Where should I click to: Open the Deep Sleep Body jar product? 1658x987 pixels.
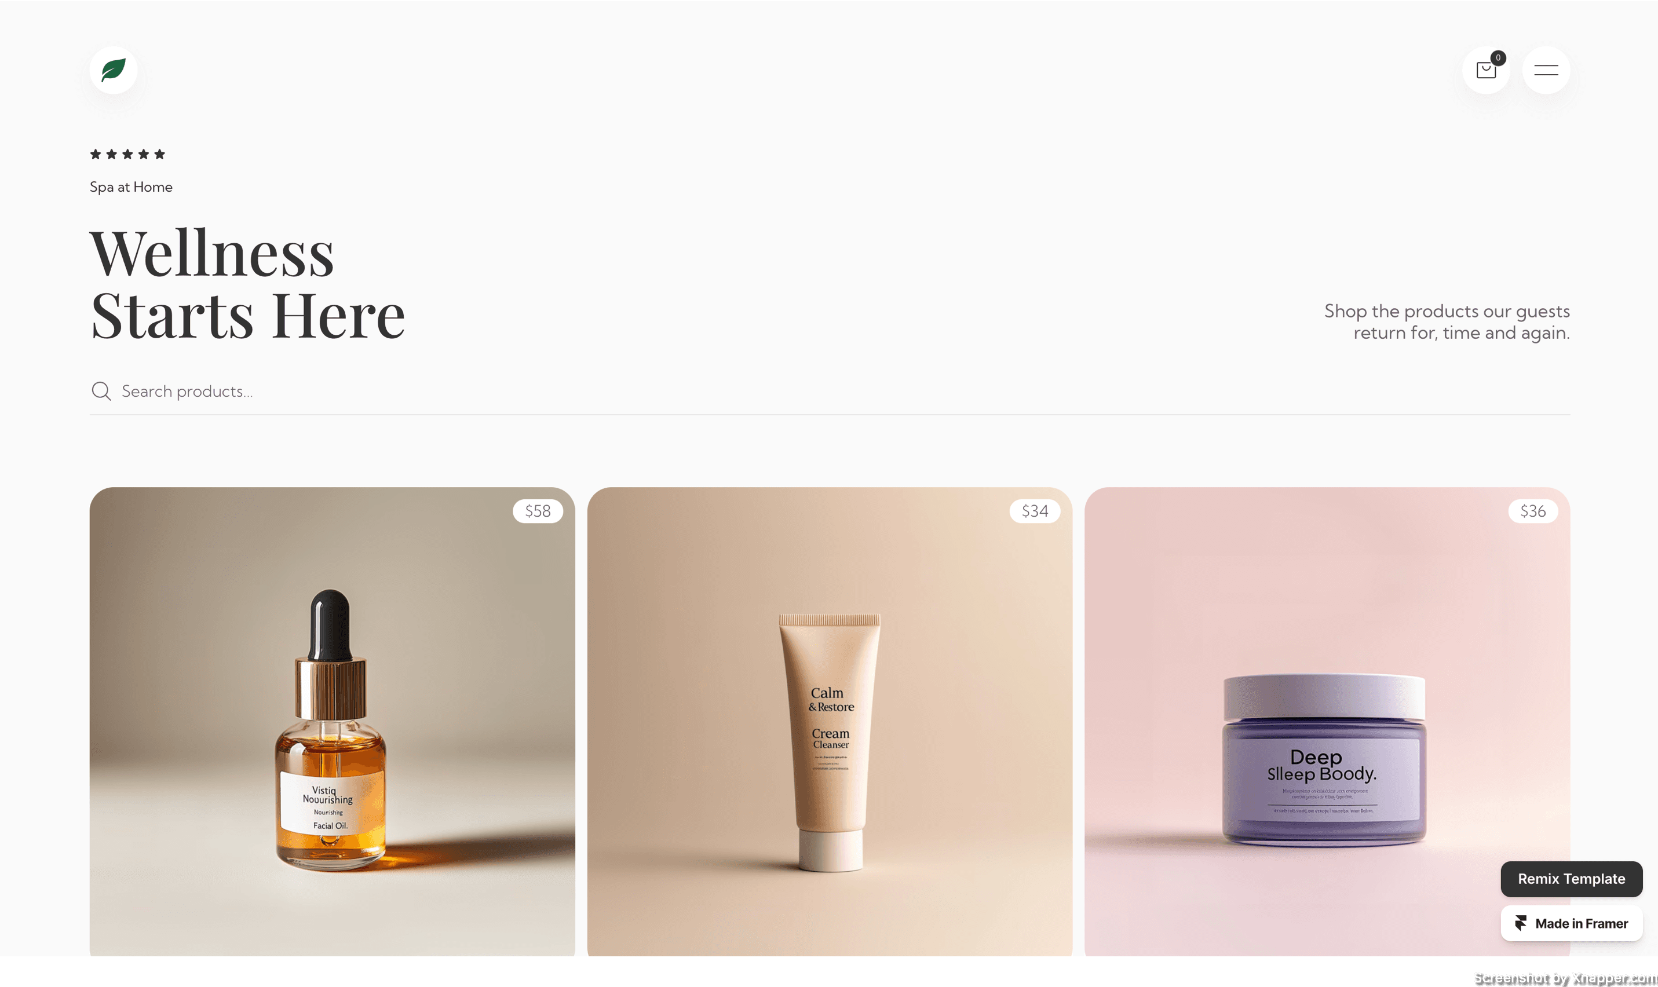point(1327,722)
